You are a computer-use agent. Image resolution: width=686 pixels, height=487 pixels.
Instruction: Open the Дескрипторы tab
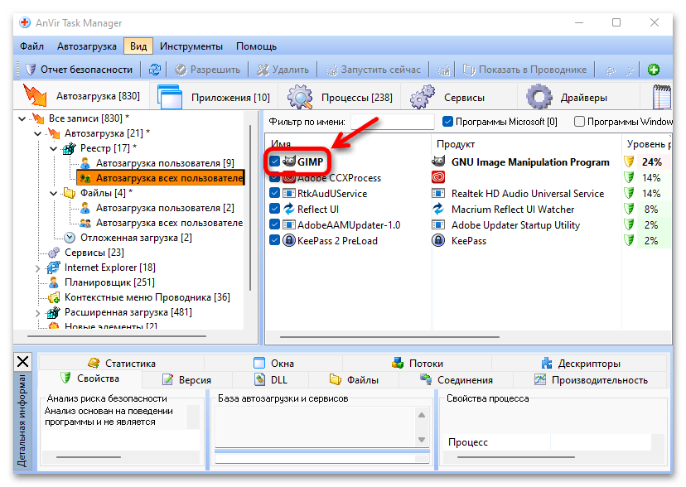pos(580,364)
